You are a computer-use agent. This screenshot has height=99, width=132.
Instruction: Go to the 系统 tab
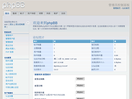63,13
